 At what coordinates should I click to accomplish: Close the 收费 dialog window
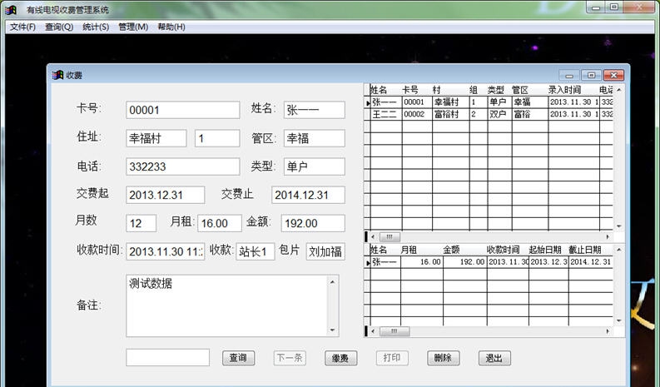(x=613, y=76)
